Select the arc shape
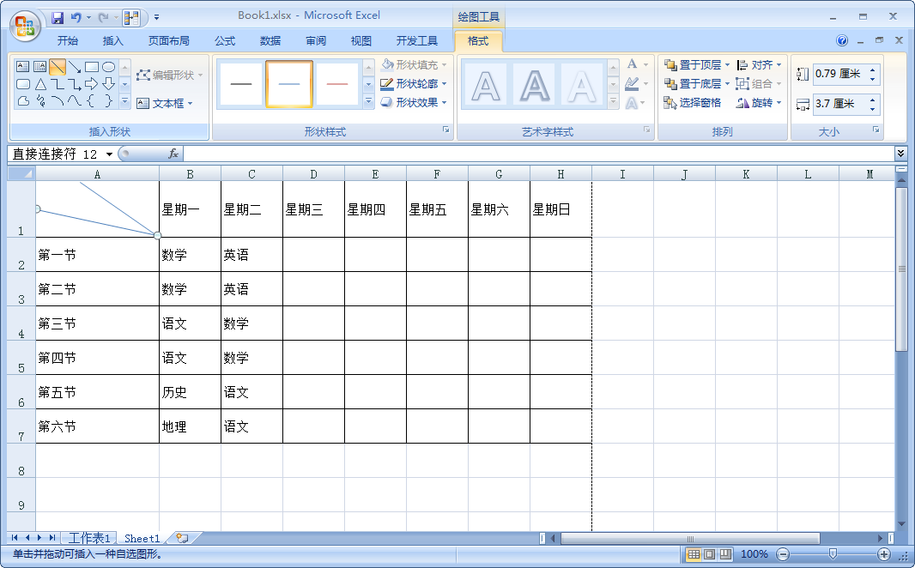 tap(58, 101)
